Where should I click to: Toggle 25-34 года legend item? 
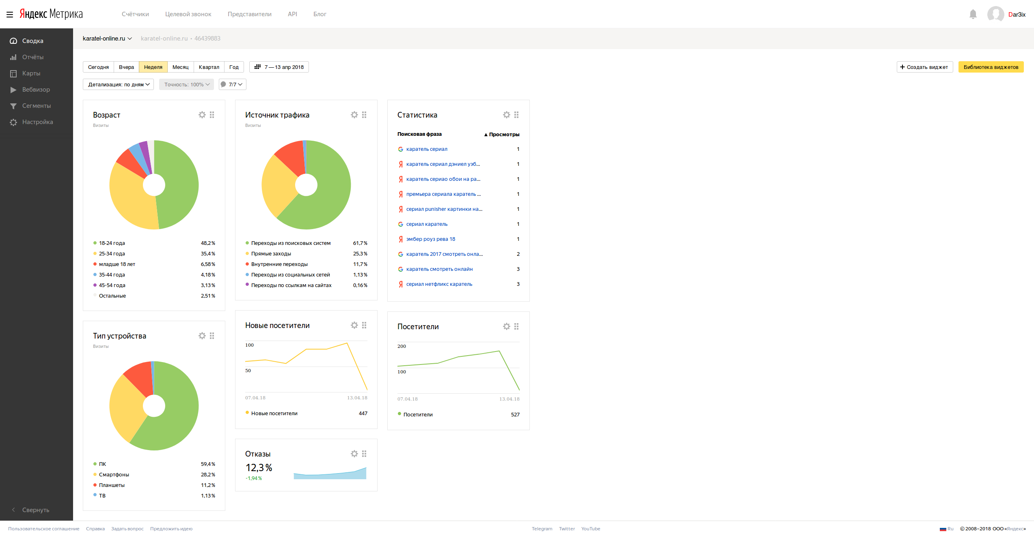[x=154, y=254]
